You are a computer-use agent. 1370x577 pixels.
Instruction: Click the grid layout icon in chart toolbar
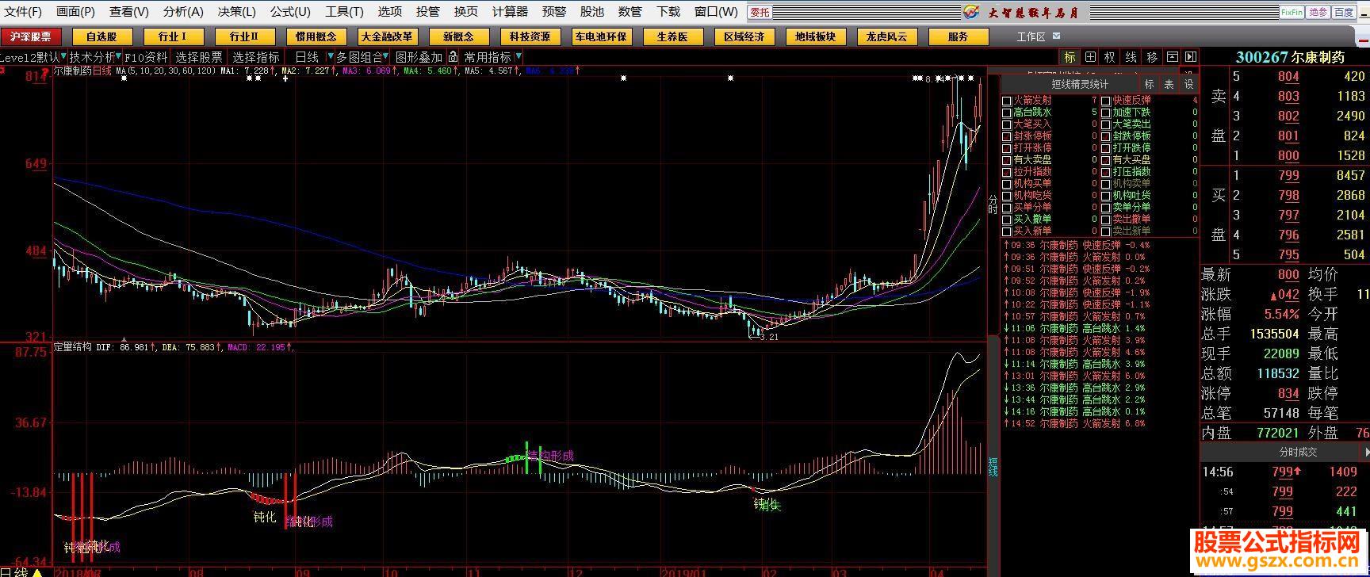[x=1090, y=57]
